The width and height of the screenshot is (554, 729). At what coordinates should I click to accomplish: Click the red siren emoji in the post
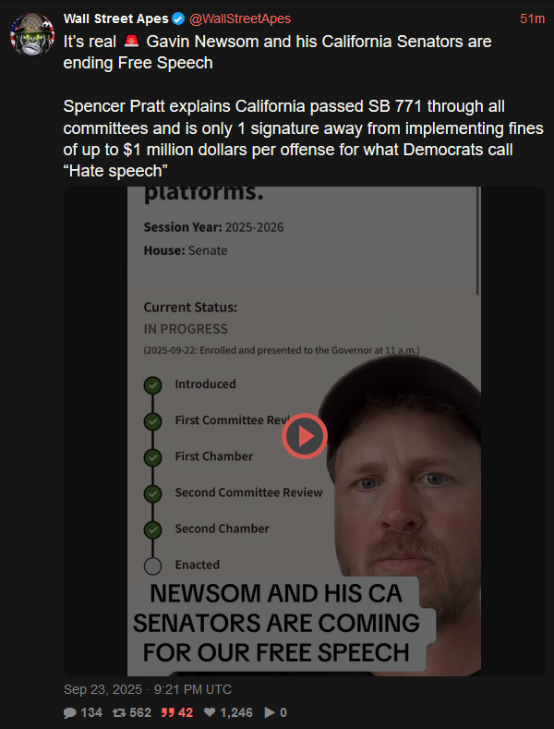pos(131,42)
